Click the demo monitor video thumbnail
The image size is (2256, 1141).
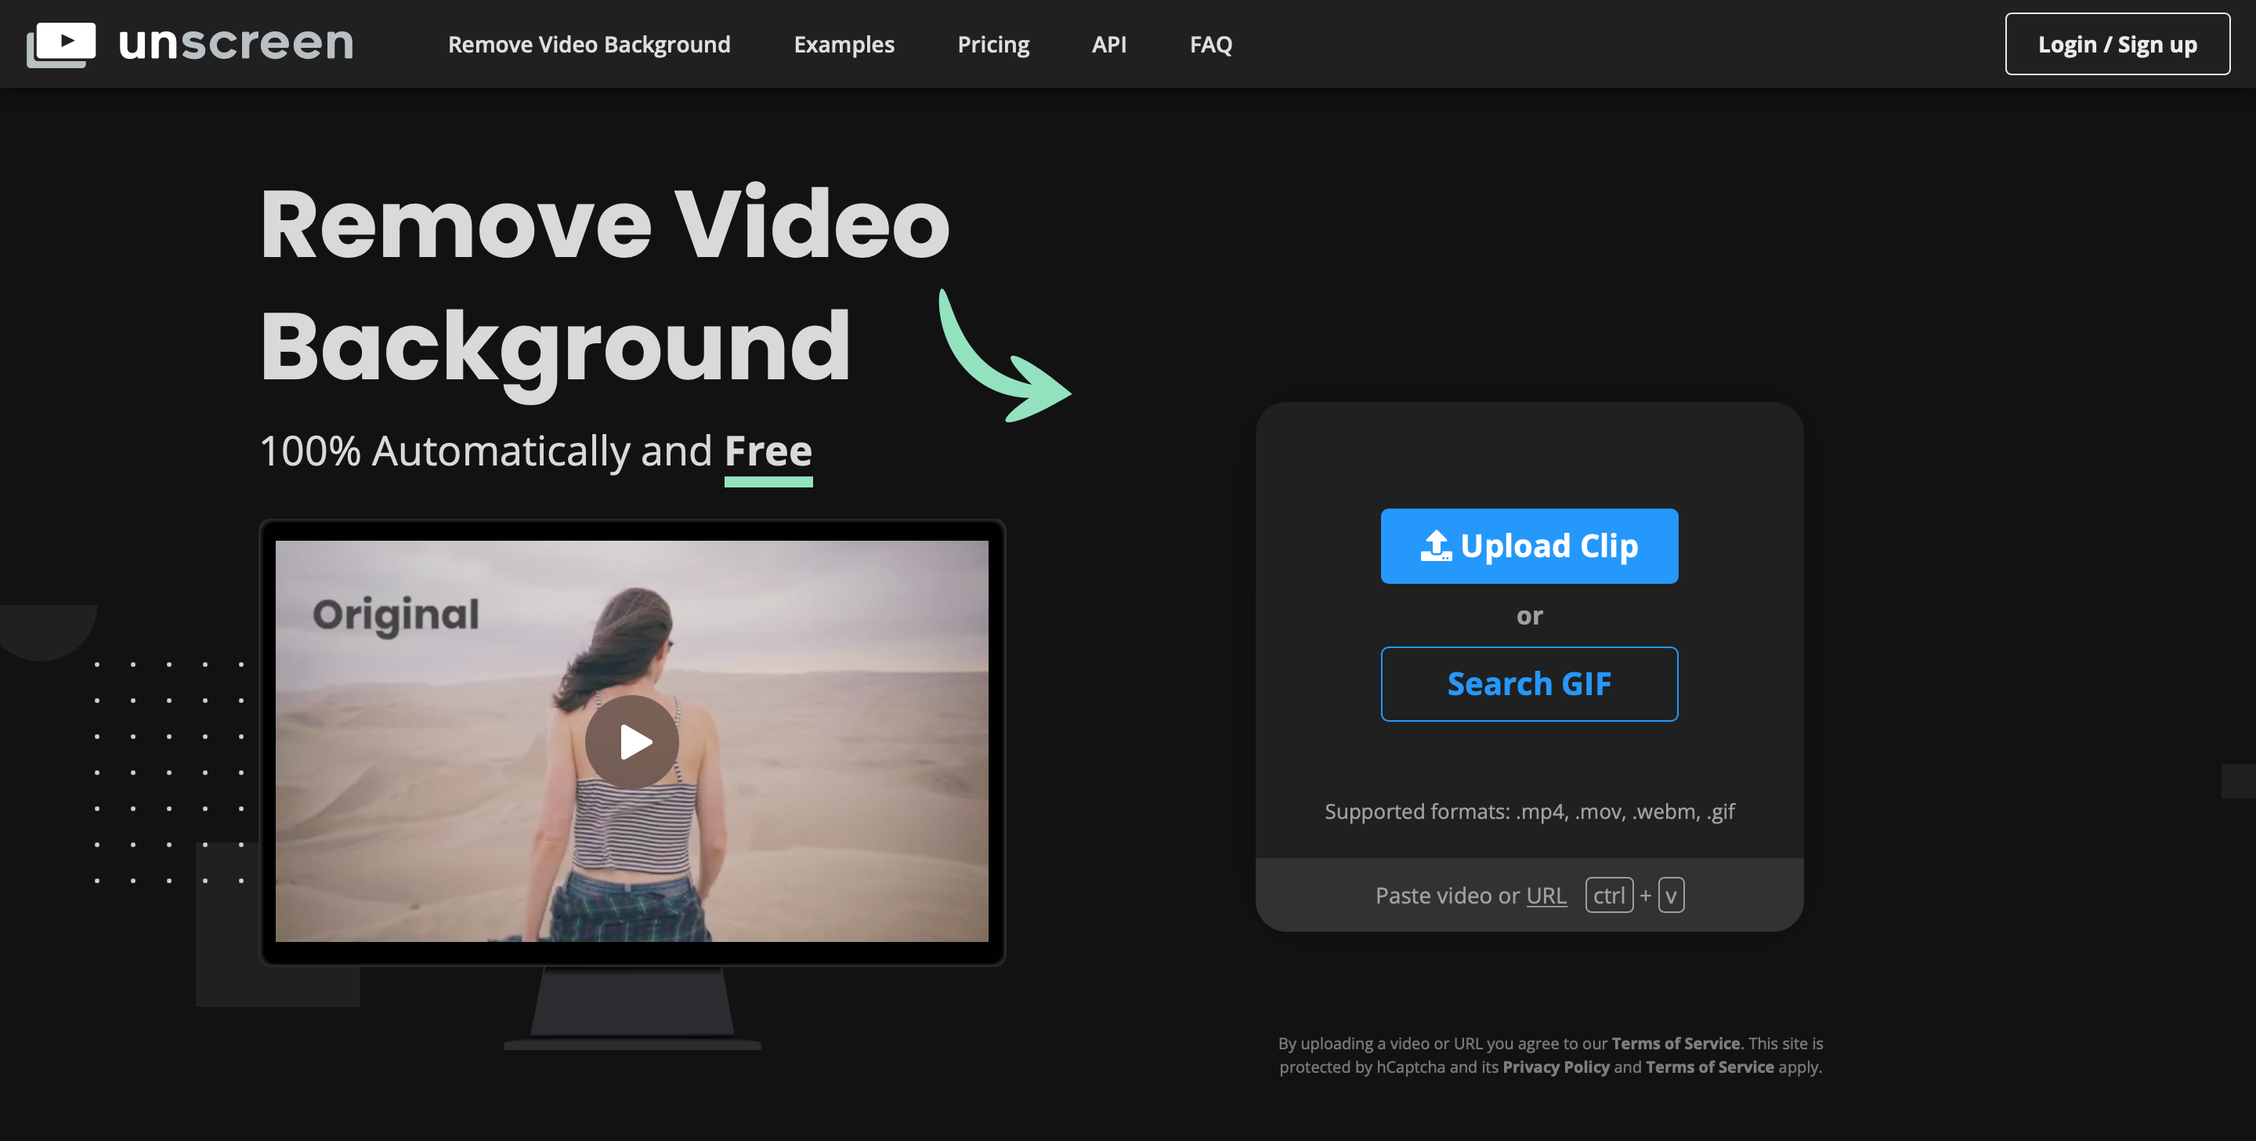631,741
